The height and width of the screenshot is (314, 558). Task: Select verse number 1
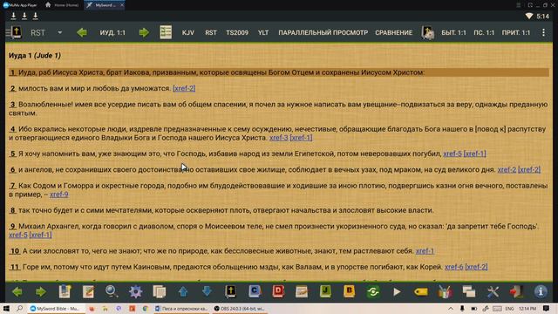tap(12, 72)
